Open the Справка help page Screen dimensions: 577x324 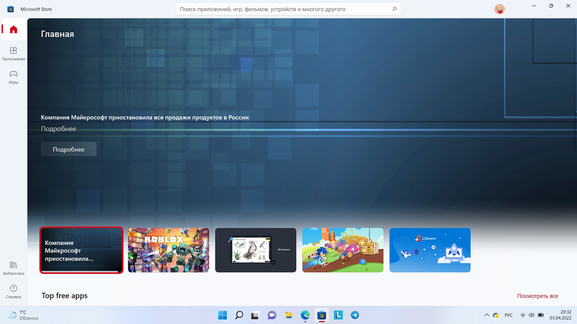[13, 292]
